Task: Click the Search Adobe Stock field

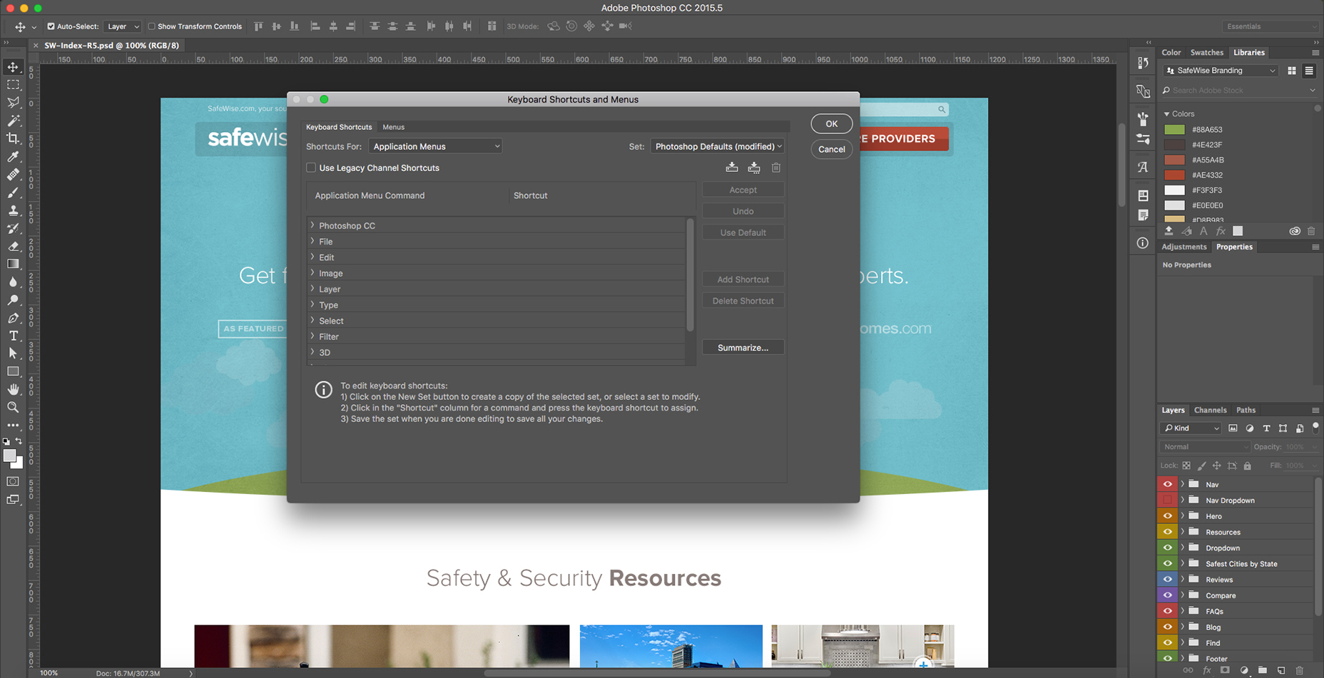Action: (x=1238, y=91)
